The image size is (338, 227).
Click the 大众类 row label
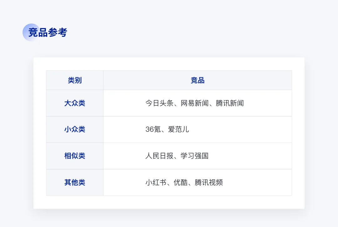75,103
